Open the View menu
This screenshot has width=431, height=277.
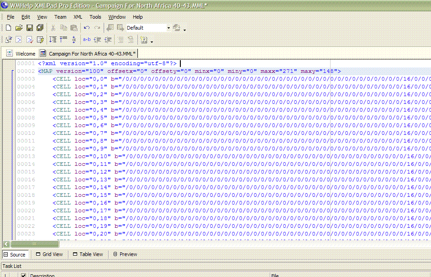tap(42, 17)
